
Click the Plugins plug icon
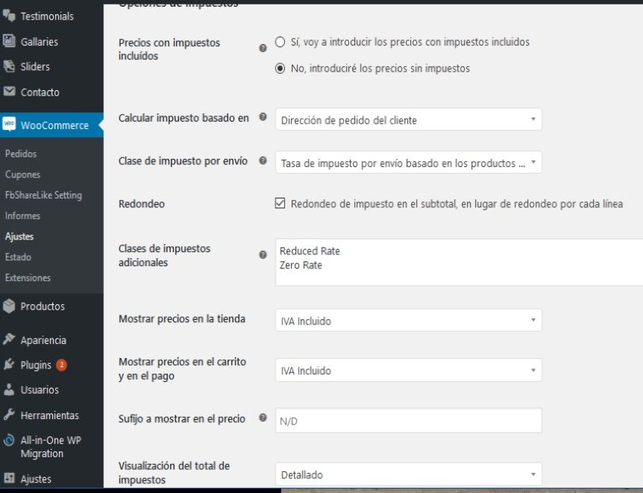[9, 364]
